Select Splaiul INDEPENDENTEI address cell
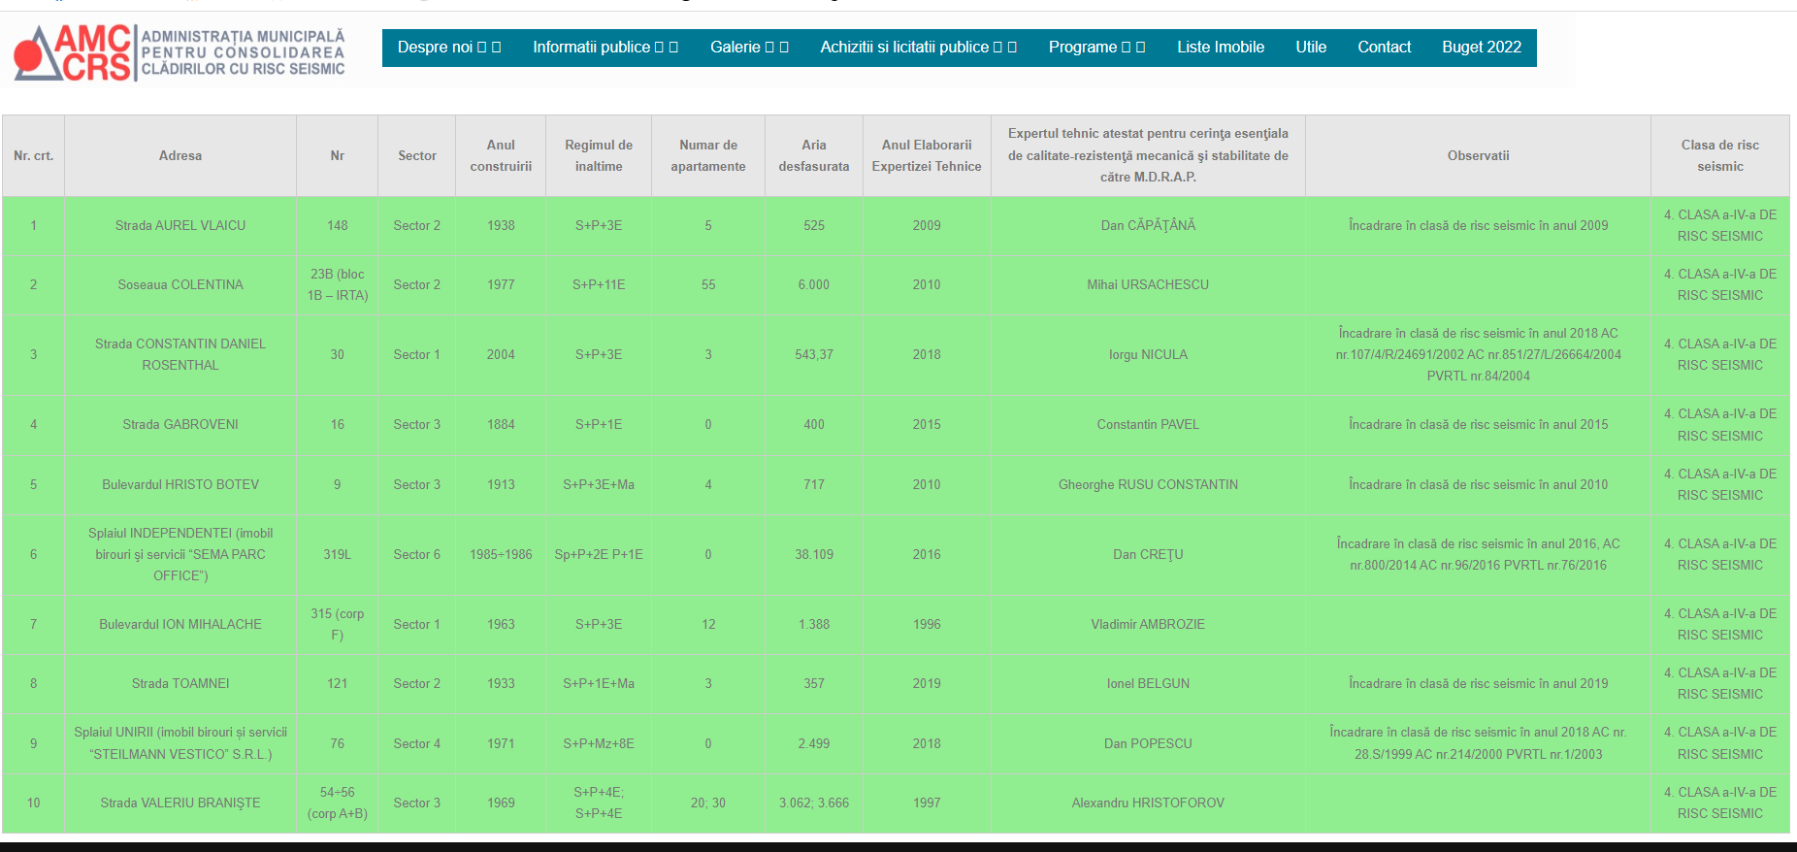 tap(180, 554)
